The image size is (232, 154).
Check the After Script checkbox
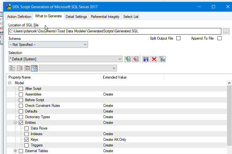tap(21, 89)
